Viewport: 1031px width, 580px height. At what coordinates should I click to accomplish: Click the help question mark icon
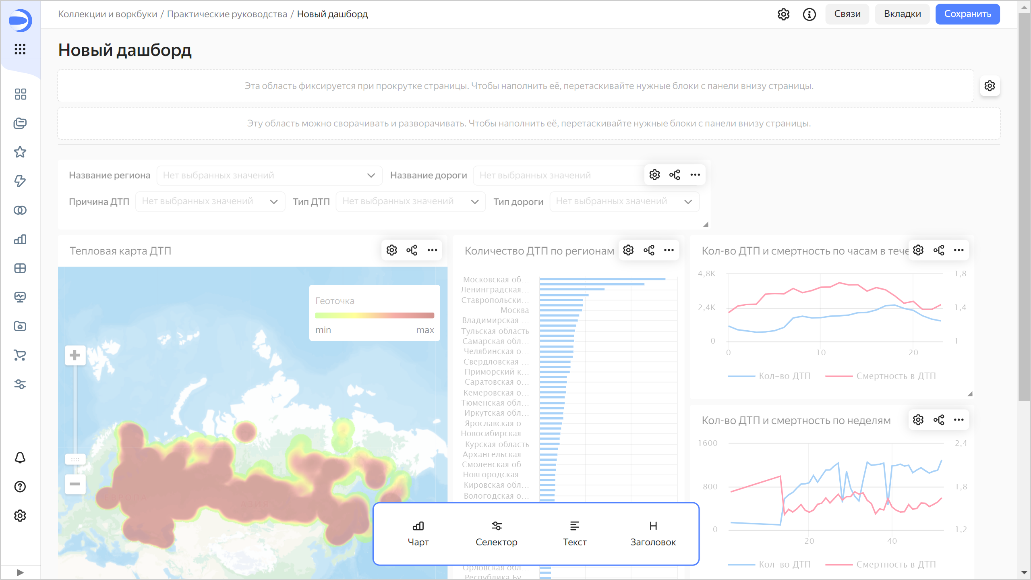click(20, 487)
